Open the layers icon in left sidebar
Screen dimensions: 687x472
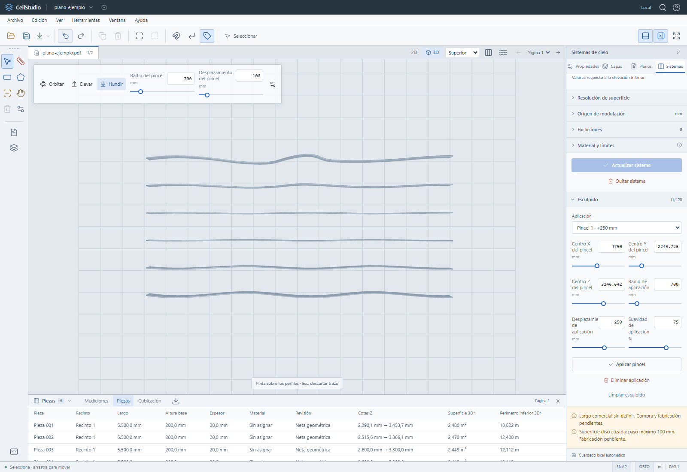point(14,148)
